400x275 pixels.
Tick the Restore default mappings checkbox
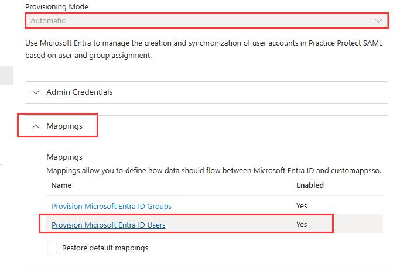click(52, 248)
